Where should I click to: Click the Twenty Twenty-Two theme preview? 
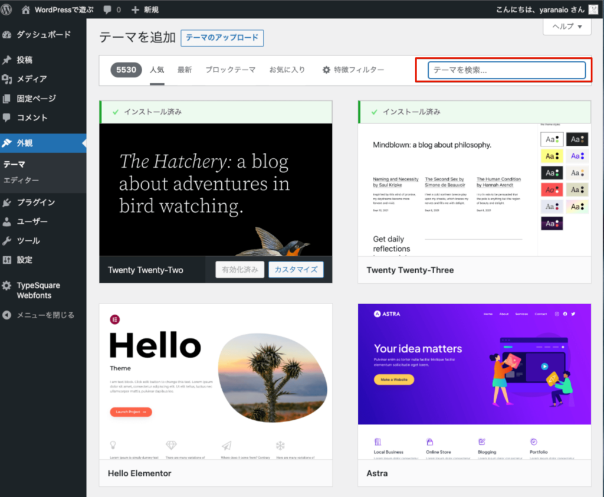(216, 189)
